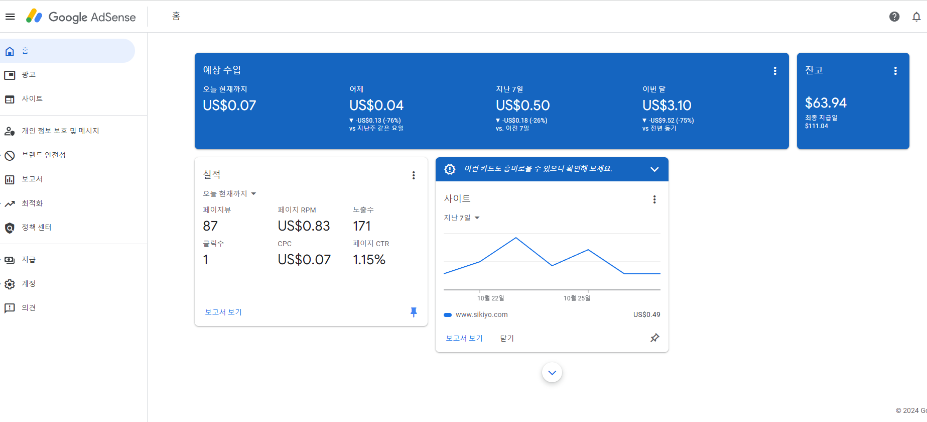927x422 pixels.
Task: Open notifications bell icon
Action: tap(916, 17)
